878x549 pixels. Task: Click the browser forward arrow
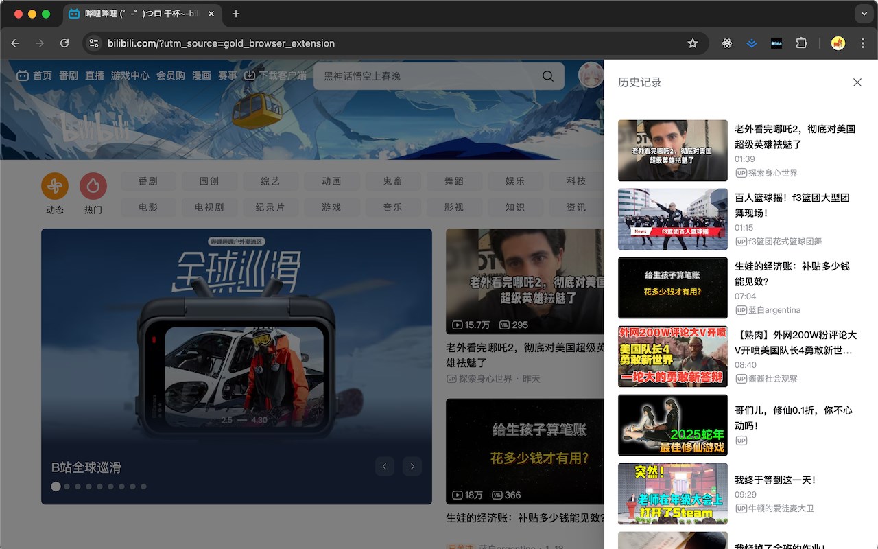pyautogui.click(x=40, y=43)
